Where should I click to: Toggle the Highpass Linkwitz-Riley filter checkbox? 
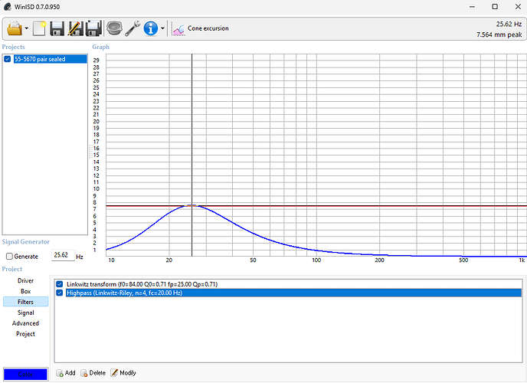(x=61, y=293)
